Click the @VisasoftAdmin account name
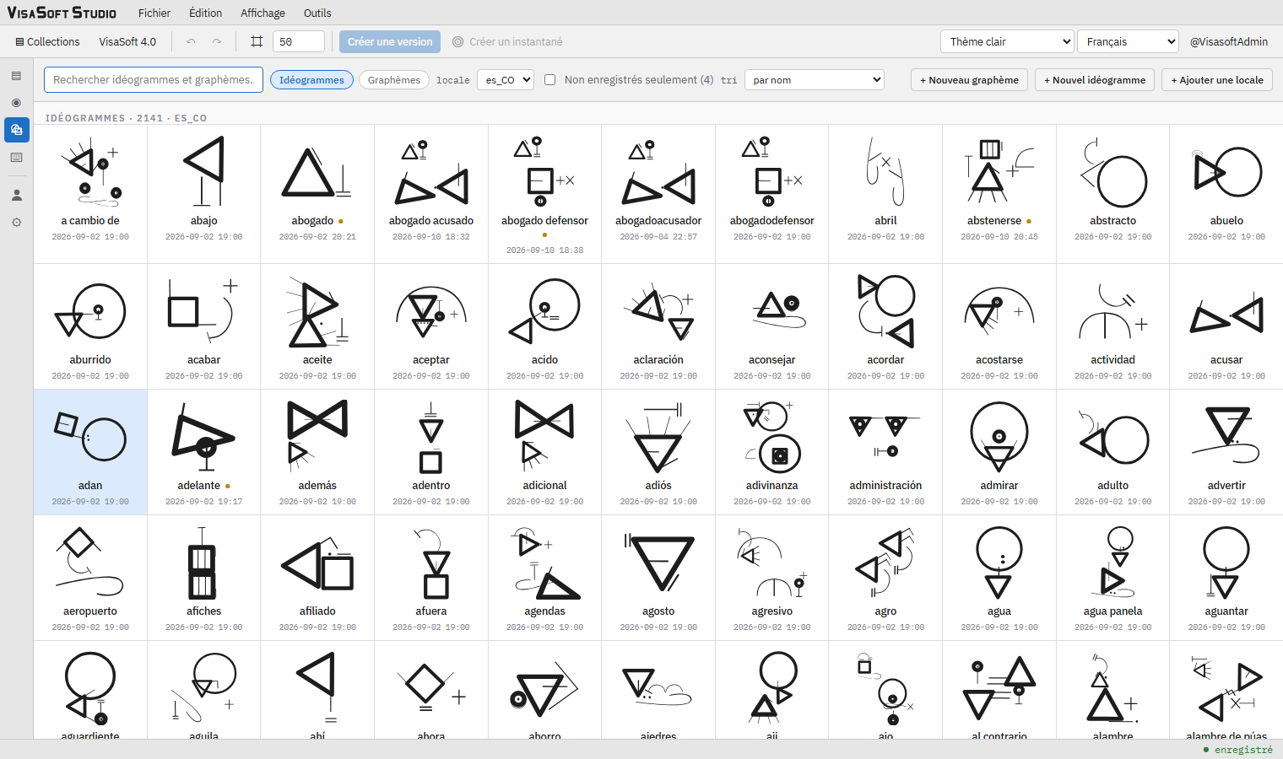Screen dimensions: 1283x759 point(1229,41)
